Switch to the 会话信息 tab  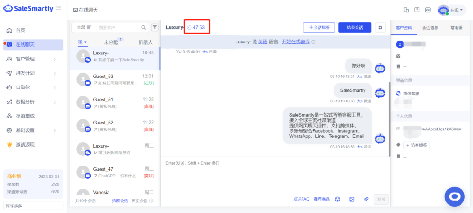431,28
